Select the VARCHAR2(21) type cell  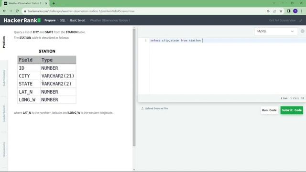[x=58, y=76]
